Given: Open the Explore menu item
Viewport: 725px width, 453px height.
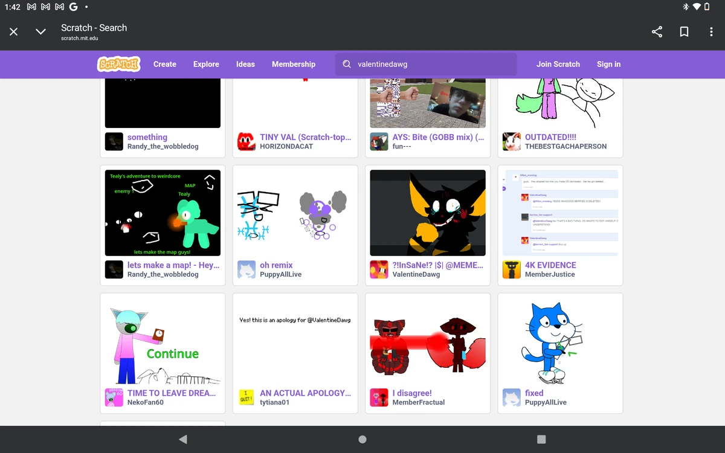Looking at the screenshot, I should (x=205, y=64).
